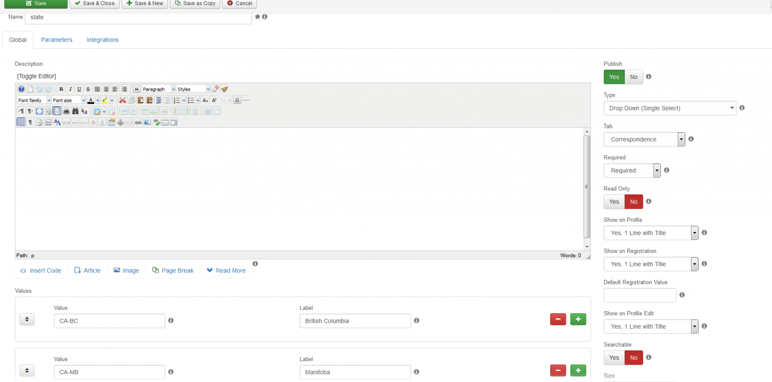The height and width of the screenshot is (382, 772).
Task: Apply italic formatting in the editor
Action: point(71,89)
